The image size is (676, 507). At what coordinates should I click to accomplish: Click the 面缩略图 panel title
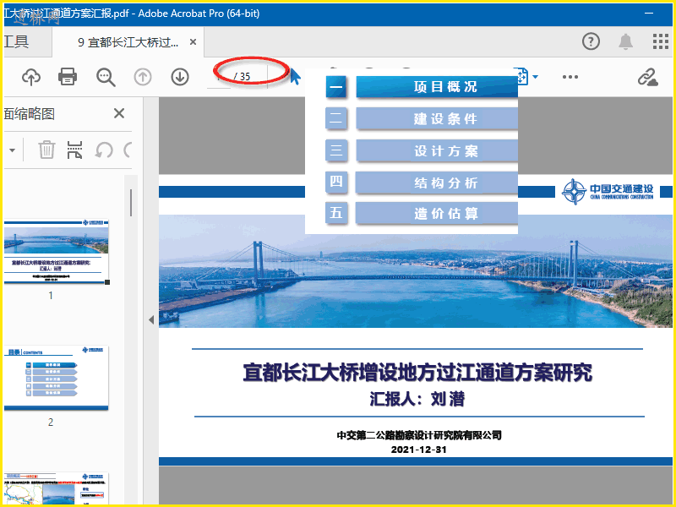(30, 114)
